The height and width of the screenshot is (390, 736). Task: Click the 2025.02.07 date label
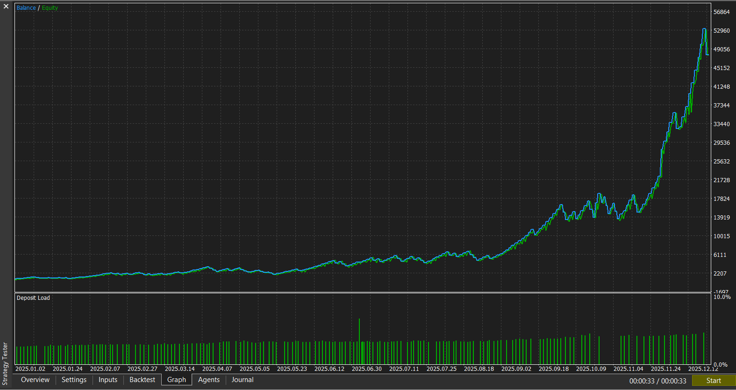(105, 369)
